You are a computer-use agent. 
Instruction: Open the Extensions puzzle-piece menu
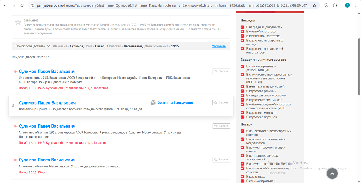tap(335, 5)
